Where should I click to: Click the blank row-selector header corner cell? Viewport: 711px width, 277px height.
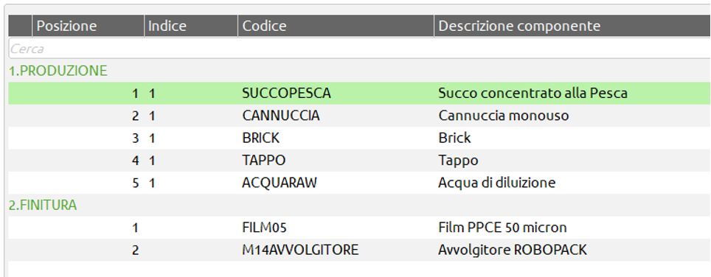(x=21, y=26)
